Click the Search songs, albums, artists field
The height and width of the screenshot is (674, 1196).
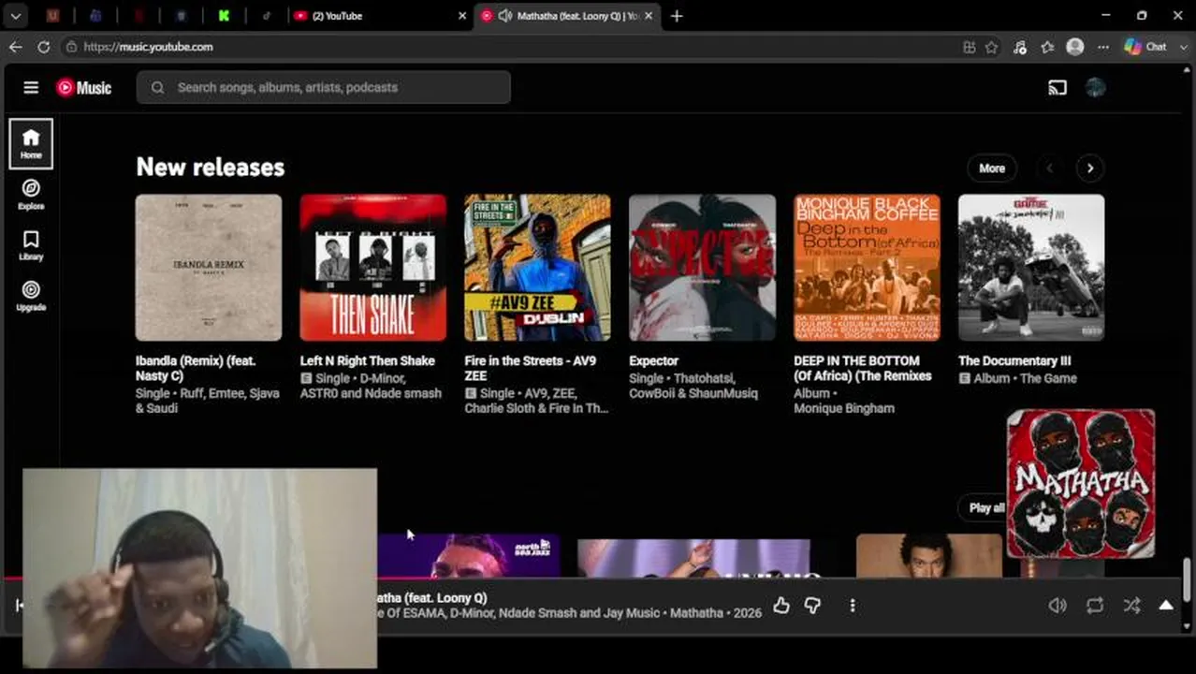(x=324, y=87)
